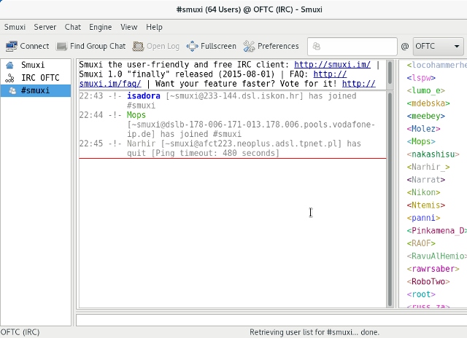Viewport: 467px width, 338px height.
Task: Select the Smuxi chat in sidebar
Action: point(36,65)
